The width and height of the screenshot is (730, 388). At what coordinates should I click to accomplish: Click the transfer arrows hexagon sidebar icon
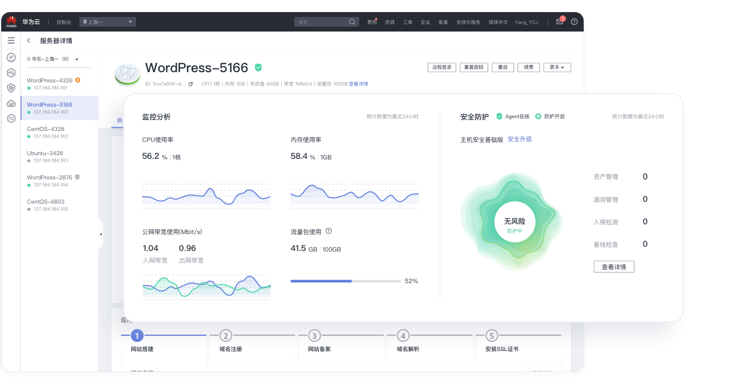tap(11, 119)
